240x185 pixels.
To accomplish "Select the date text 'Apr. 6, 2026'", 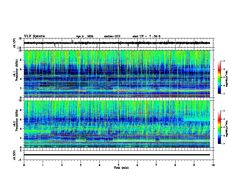I will point(85,36).
